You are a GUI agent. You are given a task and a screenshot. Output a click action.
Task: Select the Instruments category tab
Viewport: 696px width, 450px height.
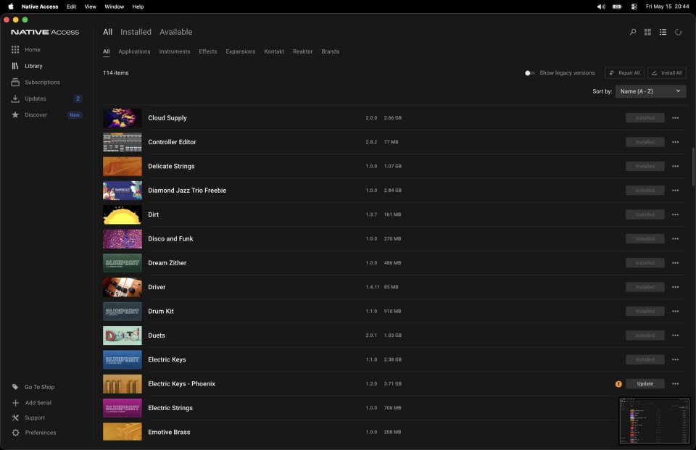[x=175, y=51]
